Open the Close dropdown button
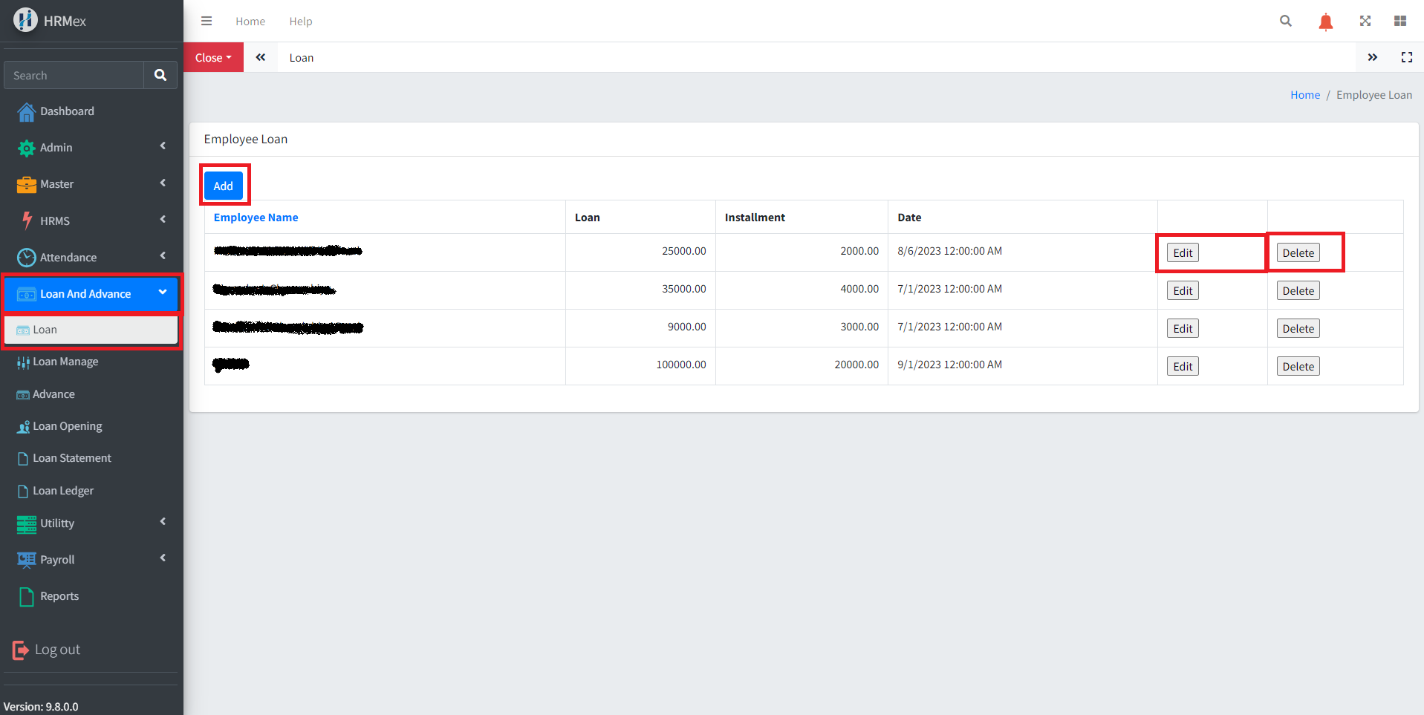This screenshot has height=715, width=1424. [213, 57]
